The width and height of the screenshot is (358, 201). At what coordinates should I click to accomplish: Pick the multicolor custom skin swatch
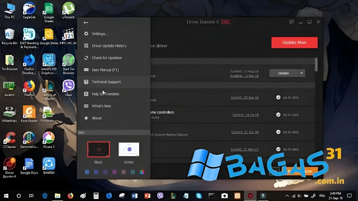click(x=142, y=172)
